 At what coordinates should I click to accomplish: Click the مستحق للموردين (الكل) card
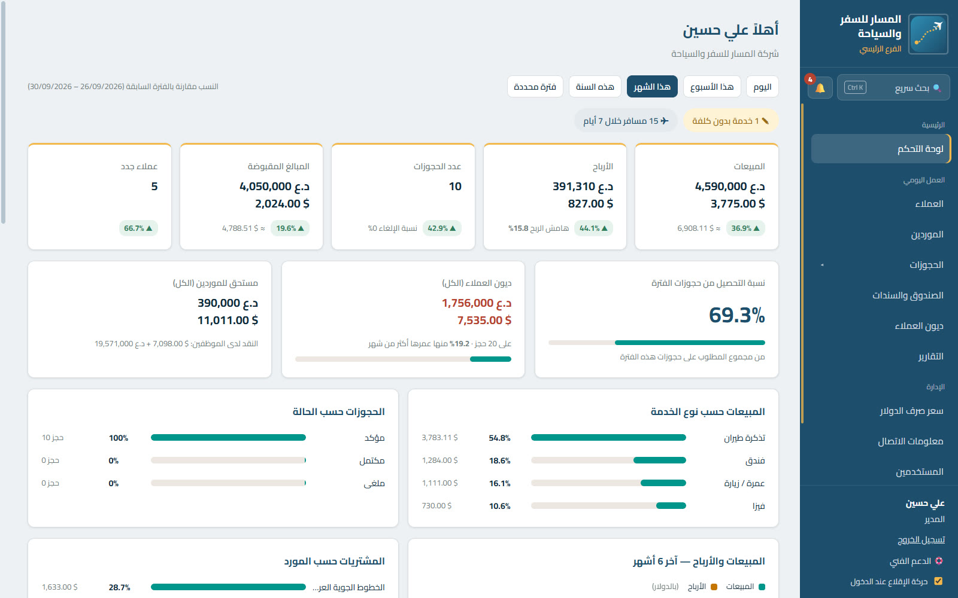point(150,319)
